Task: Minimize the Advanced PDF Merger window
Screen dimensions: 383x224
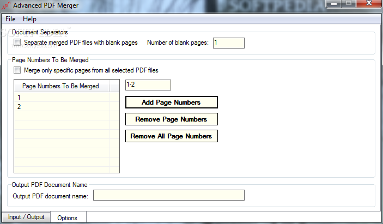Action: [334, 4]
